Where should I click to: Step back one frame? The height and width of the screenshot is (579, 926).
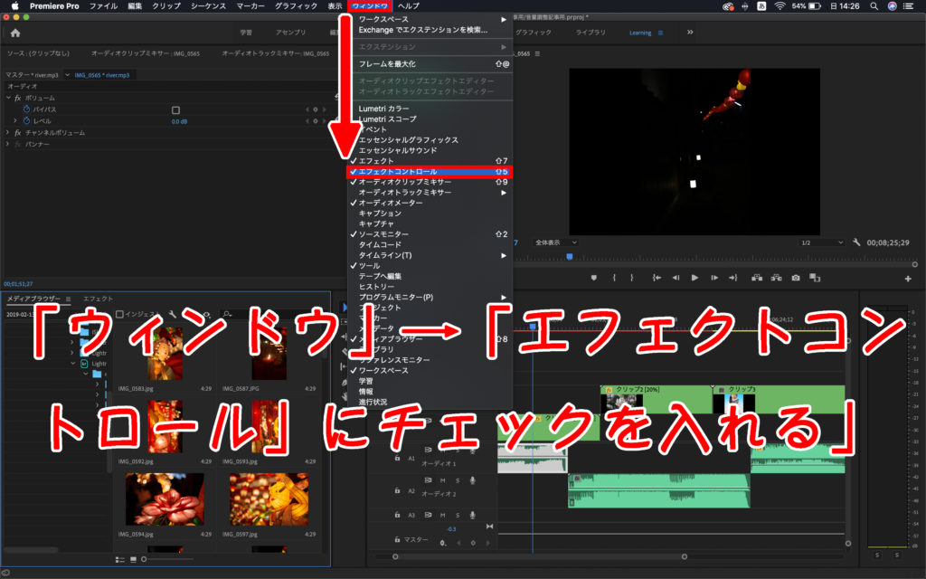(676, 278)
